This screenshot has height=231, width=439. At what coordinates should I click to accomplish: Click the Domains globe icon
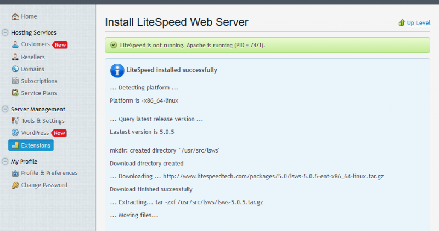15,69
